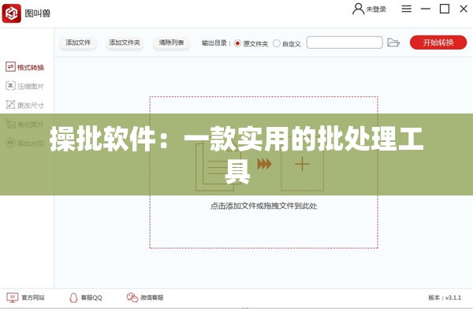The image size is (473, 309).
Task: Start conversion with 开始转换 button
Action: (x=438, y=43)
